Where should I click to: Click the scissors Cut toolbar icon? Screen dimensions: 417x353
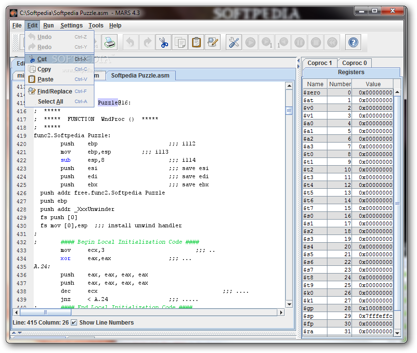pyautogui.click(x=164, y=42)
